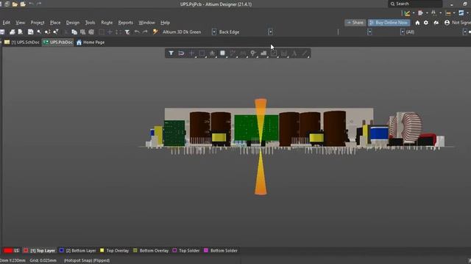Click the Buy Online Now button
The width and height of the screenshot is (471, 264).
389,23
